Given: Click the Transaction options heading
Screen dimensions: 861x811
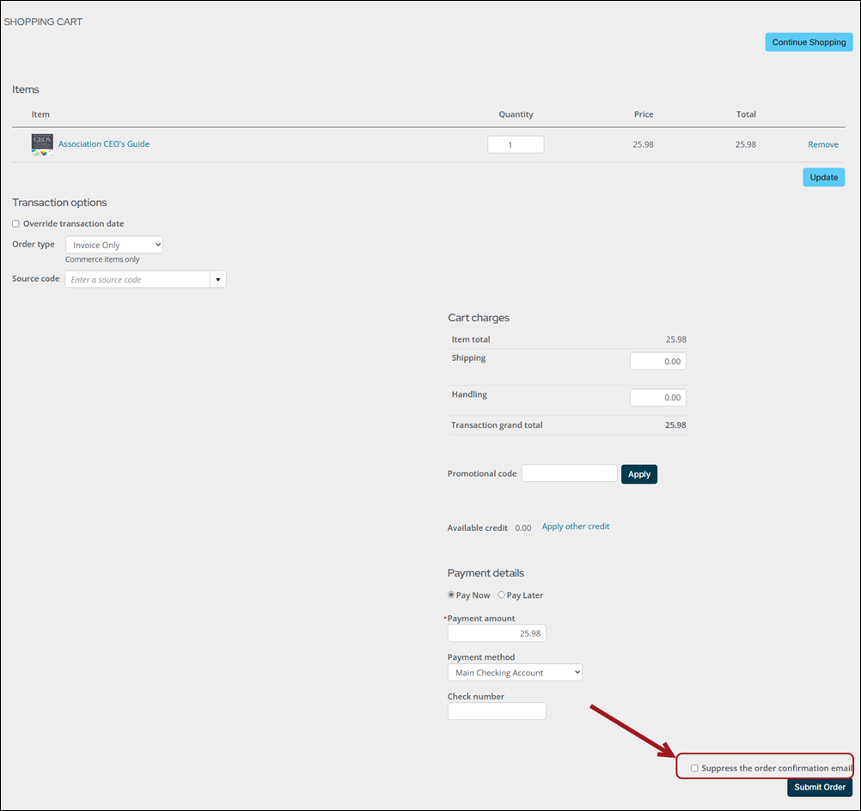Looking at the screenshot, I should (x=59, y=203).
